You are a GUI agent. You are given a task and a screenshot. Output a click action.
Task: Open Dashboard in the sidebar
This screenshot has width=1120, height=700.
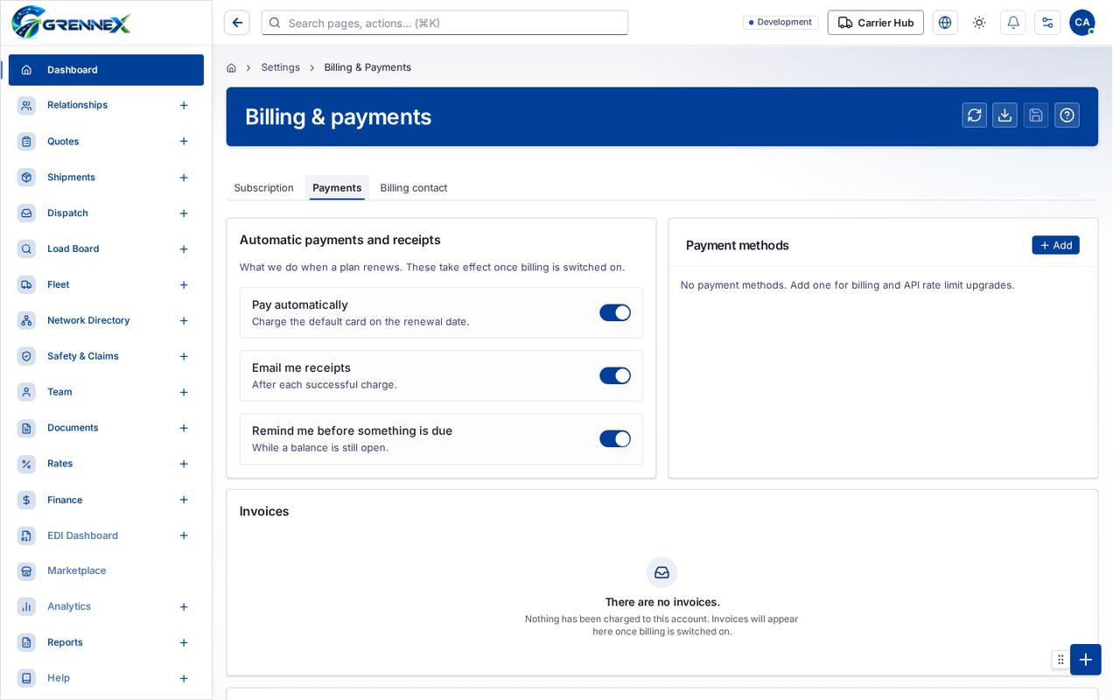106,70
